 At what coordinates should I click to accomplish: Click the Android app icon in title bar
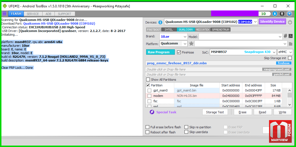coord(5,6)
